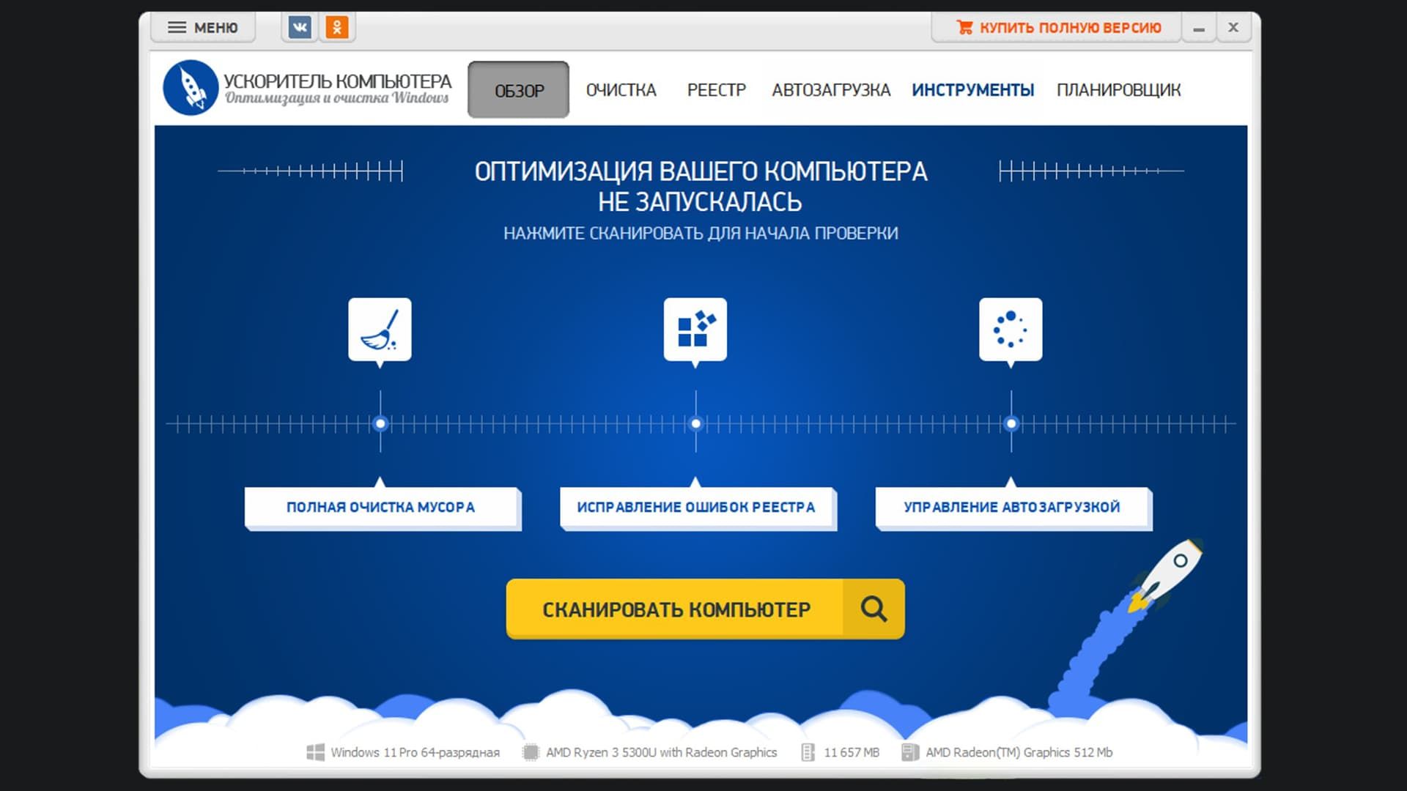Screen dimensions: 1407x791
Task: Click timeline marker under the broom icon
Action: point(380,423)
